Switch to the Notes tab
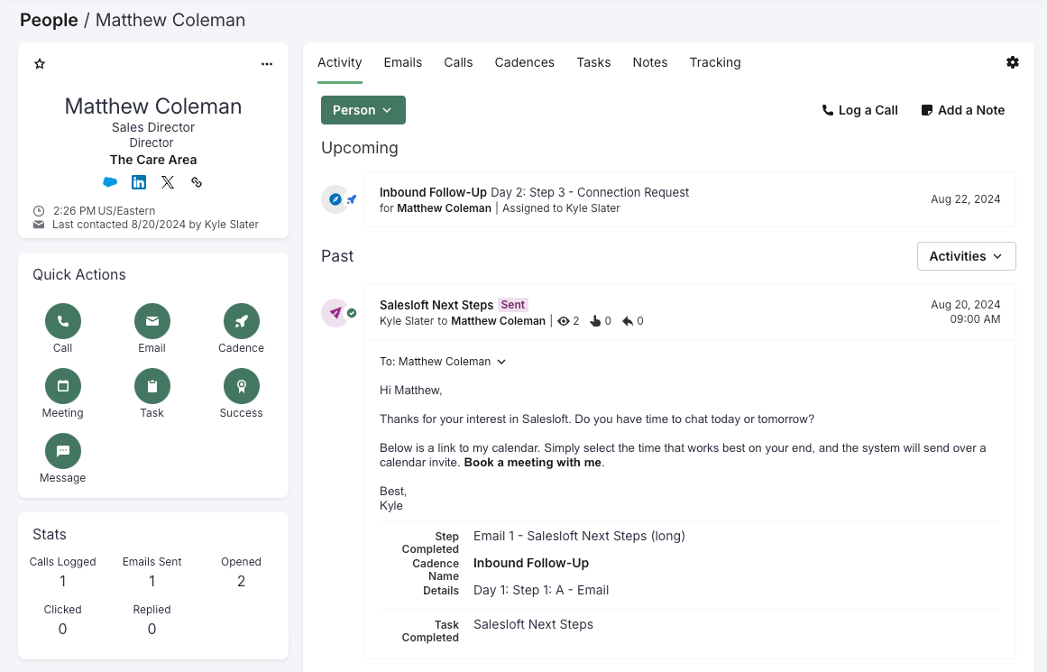1047x672 pixels. pos(649,62)
